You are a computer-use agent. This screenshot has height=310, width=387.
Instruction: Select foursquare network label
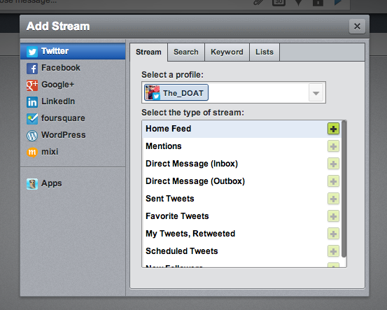click(x=63, y=118)
